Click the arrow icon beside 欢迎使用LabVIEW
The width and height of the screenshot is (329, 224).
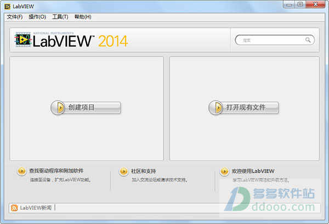click(224, 171)
